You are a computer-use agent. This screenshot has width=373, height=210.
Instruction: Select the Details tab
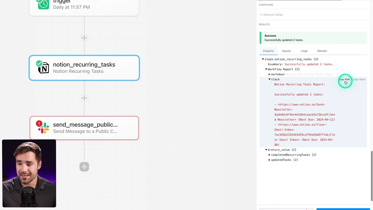[322, 51]
